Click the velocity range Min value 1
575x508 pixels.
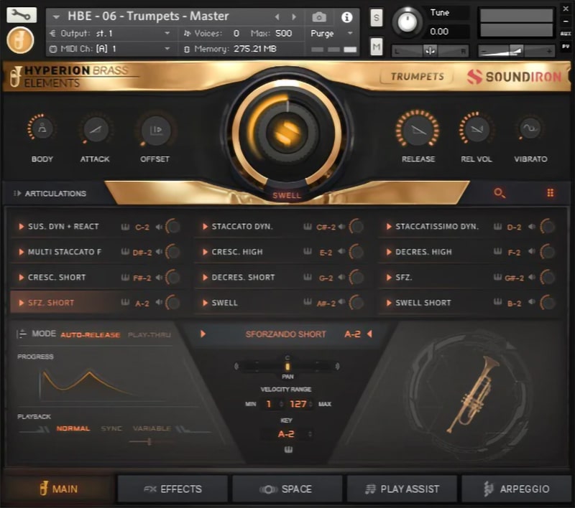pyautogui.click(x=269, y=404)
